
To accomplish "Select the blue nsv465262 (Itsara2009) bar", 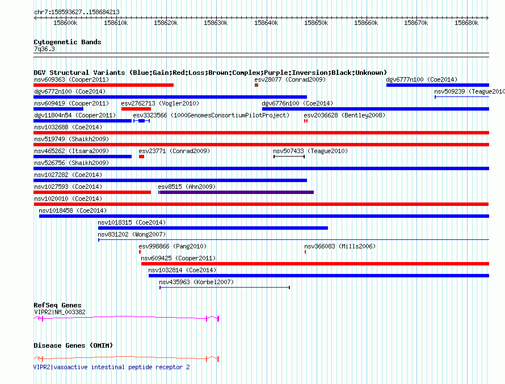I will [82, 157].
